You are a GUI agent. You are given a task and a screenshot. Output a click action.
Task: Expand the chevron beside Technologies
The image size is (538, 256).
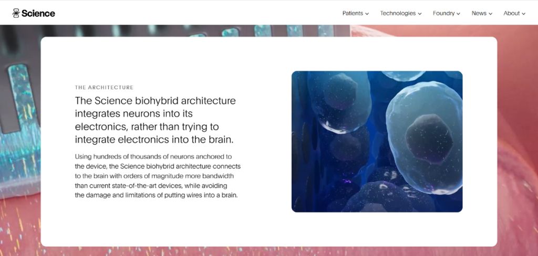(420, 14)
